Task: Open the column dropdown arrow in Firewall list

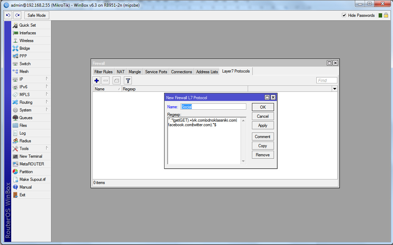Action: [x=335, y=89]
